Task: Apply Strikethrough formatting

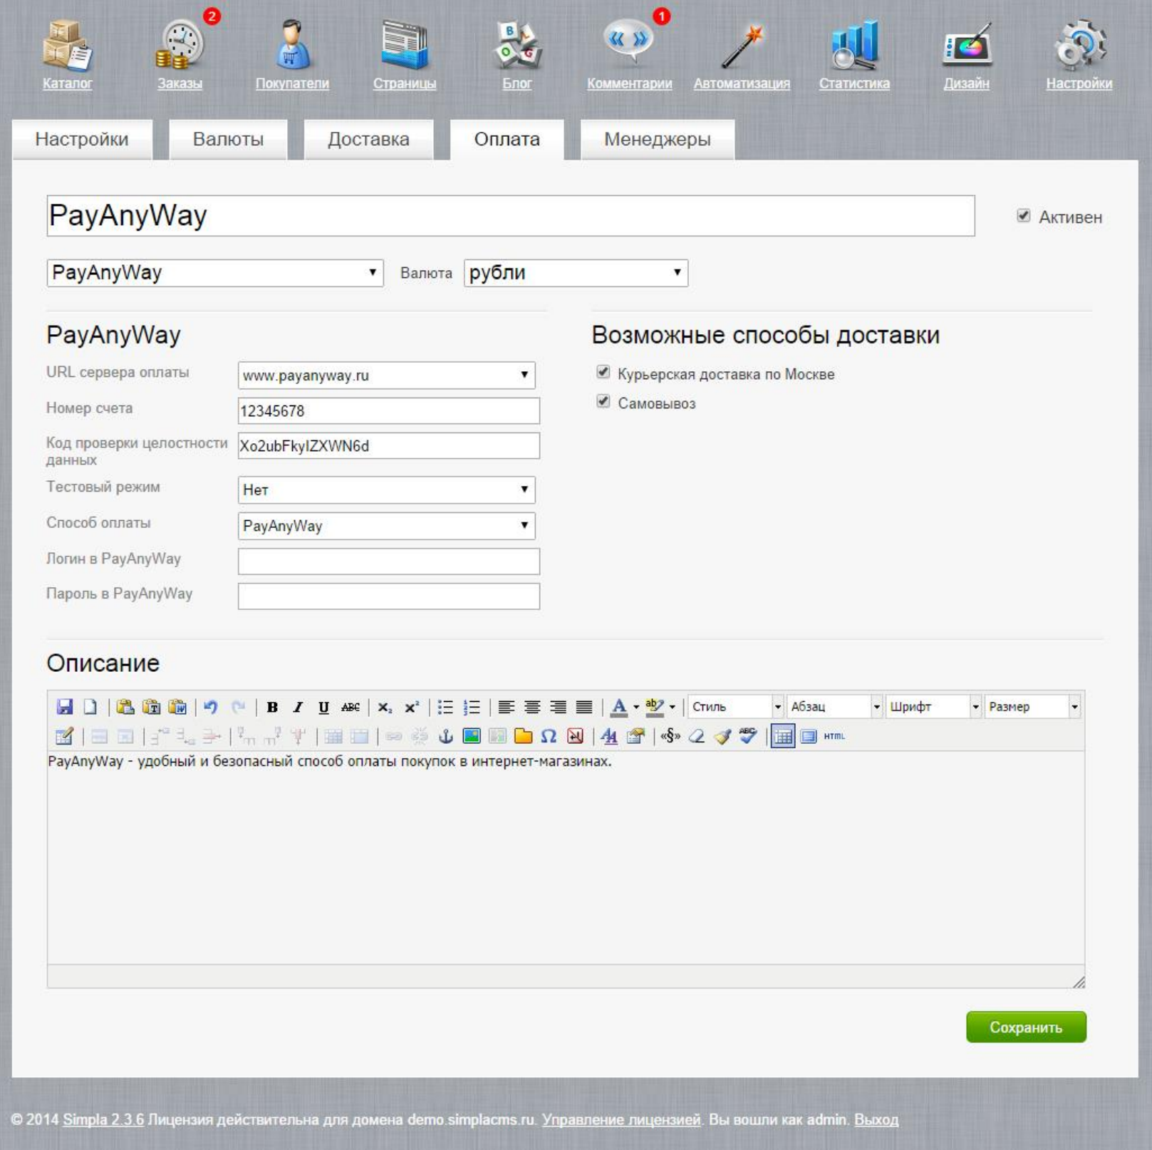Action: (350, 707)
